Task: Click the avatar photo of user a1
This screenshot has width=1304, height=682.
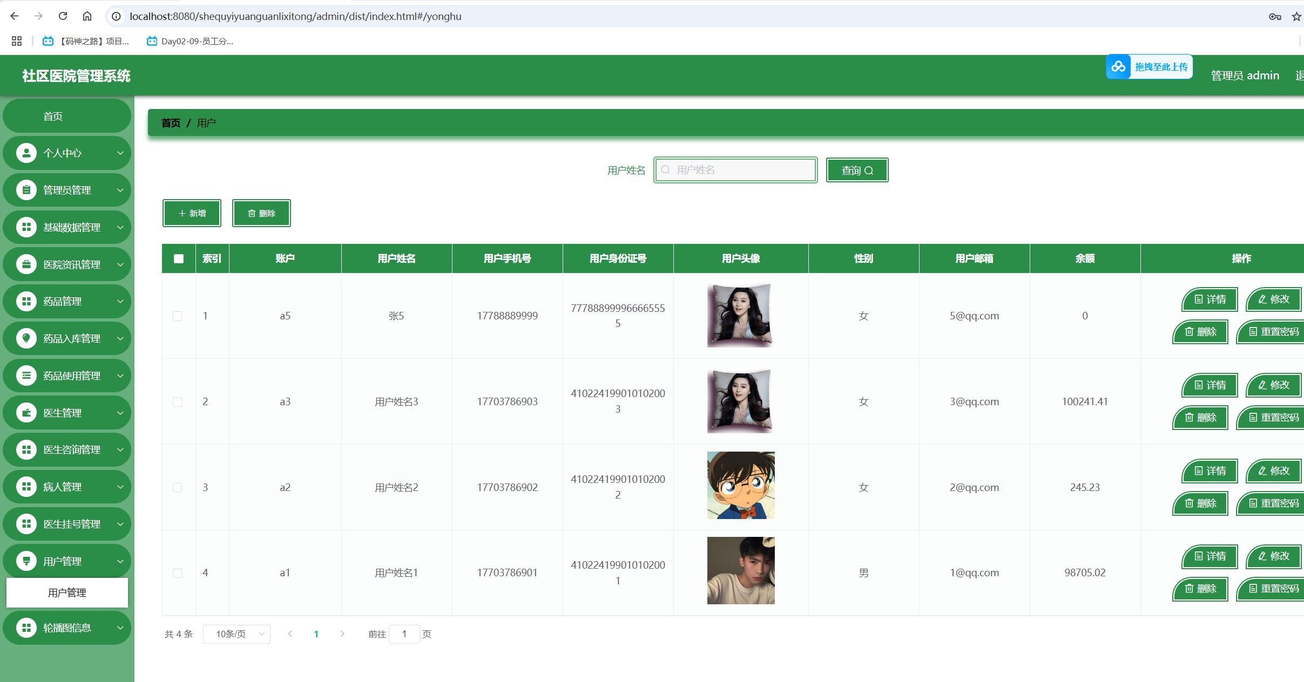Action: click(x=741, y=570)
